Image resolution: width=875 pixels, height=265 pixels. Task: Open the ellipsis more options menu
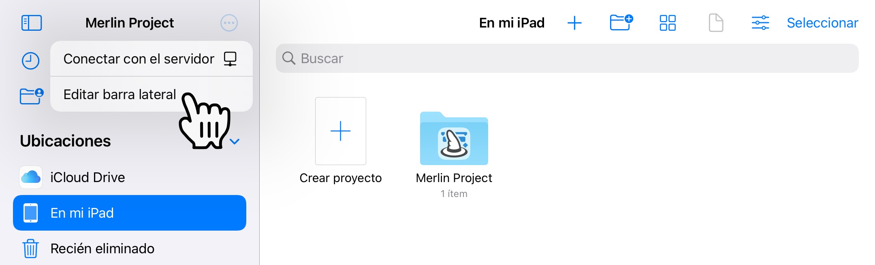229,23
